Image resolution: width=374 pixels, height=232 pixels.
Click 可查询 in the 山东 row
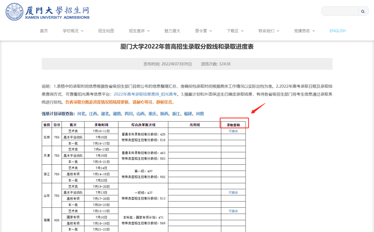point(233,192)
